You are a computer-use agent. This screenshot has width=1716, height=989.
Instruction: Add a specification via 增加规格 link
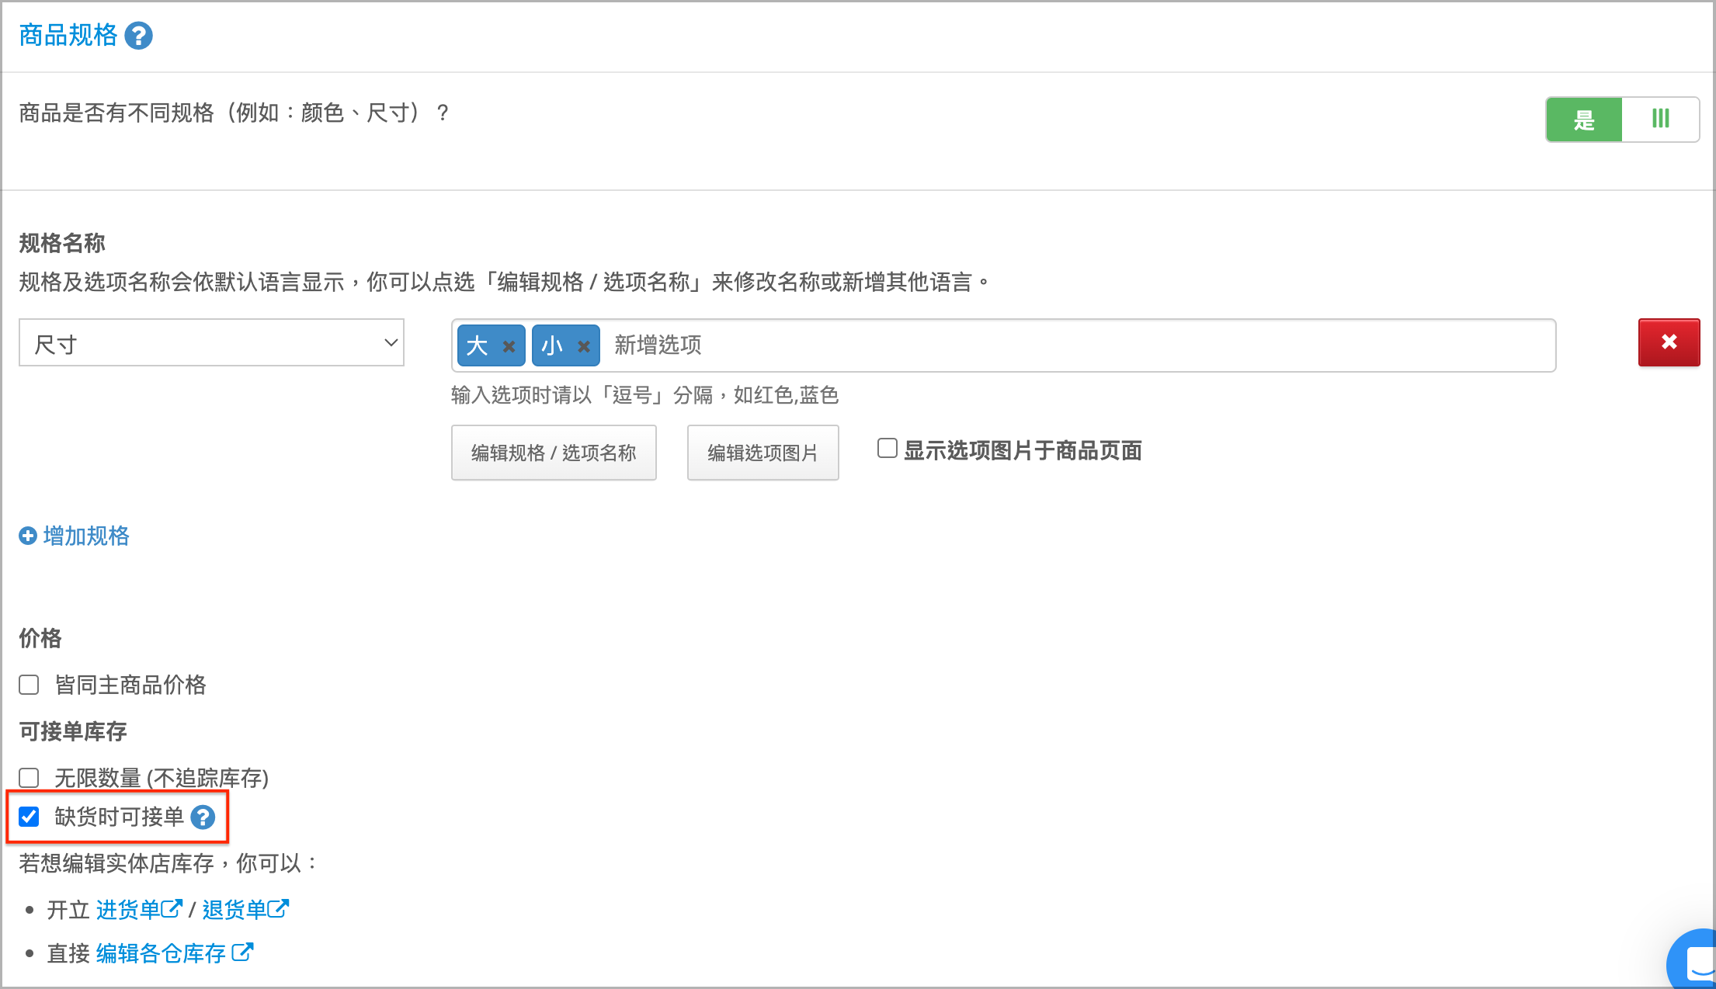[86, 536]
